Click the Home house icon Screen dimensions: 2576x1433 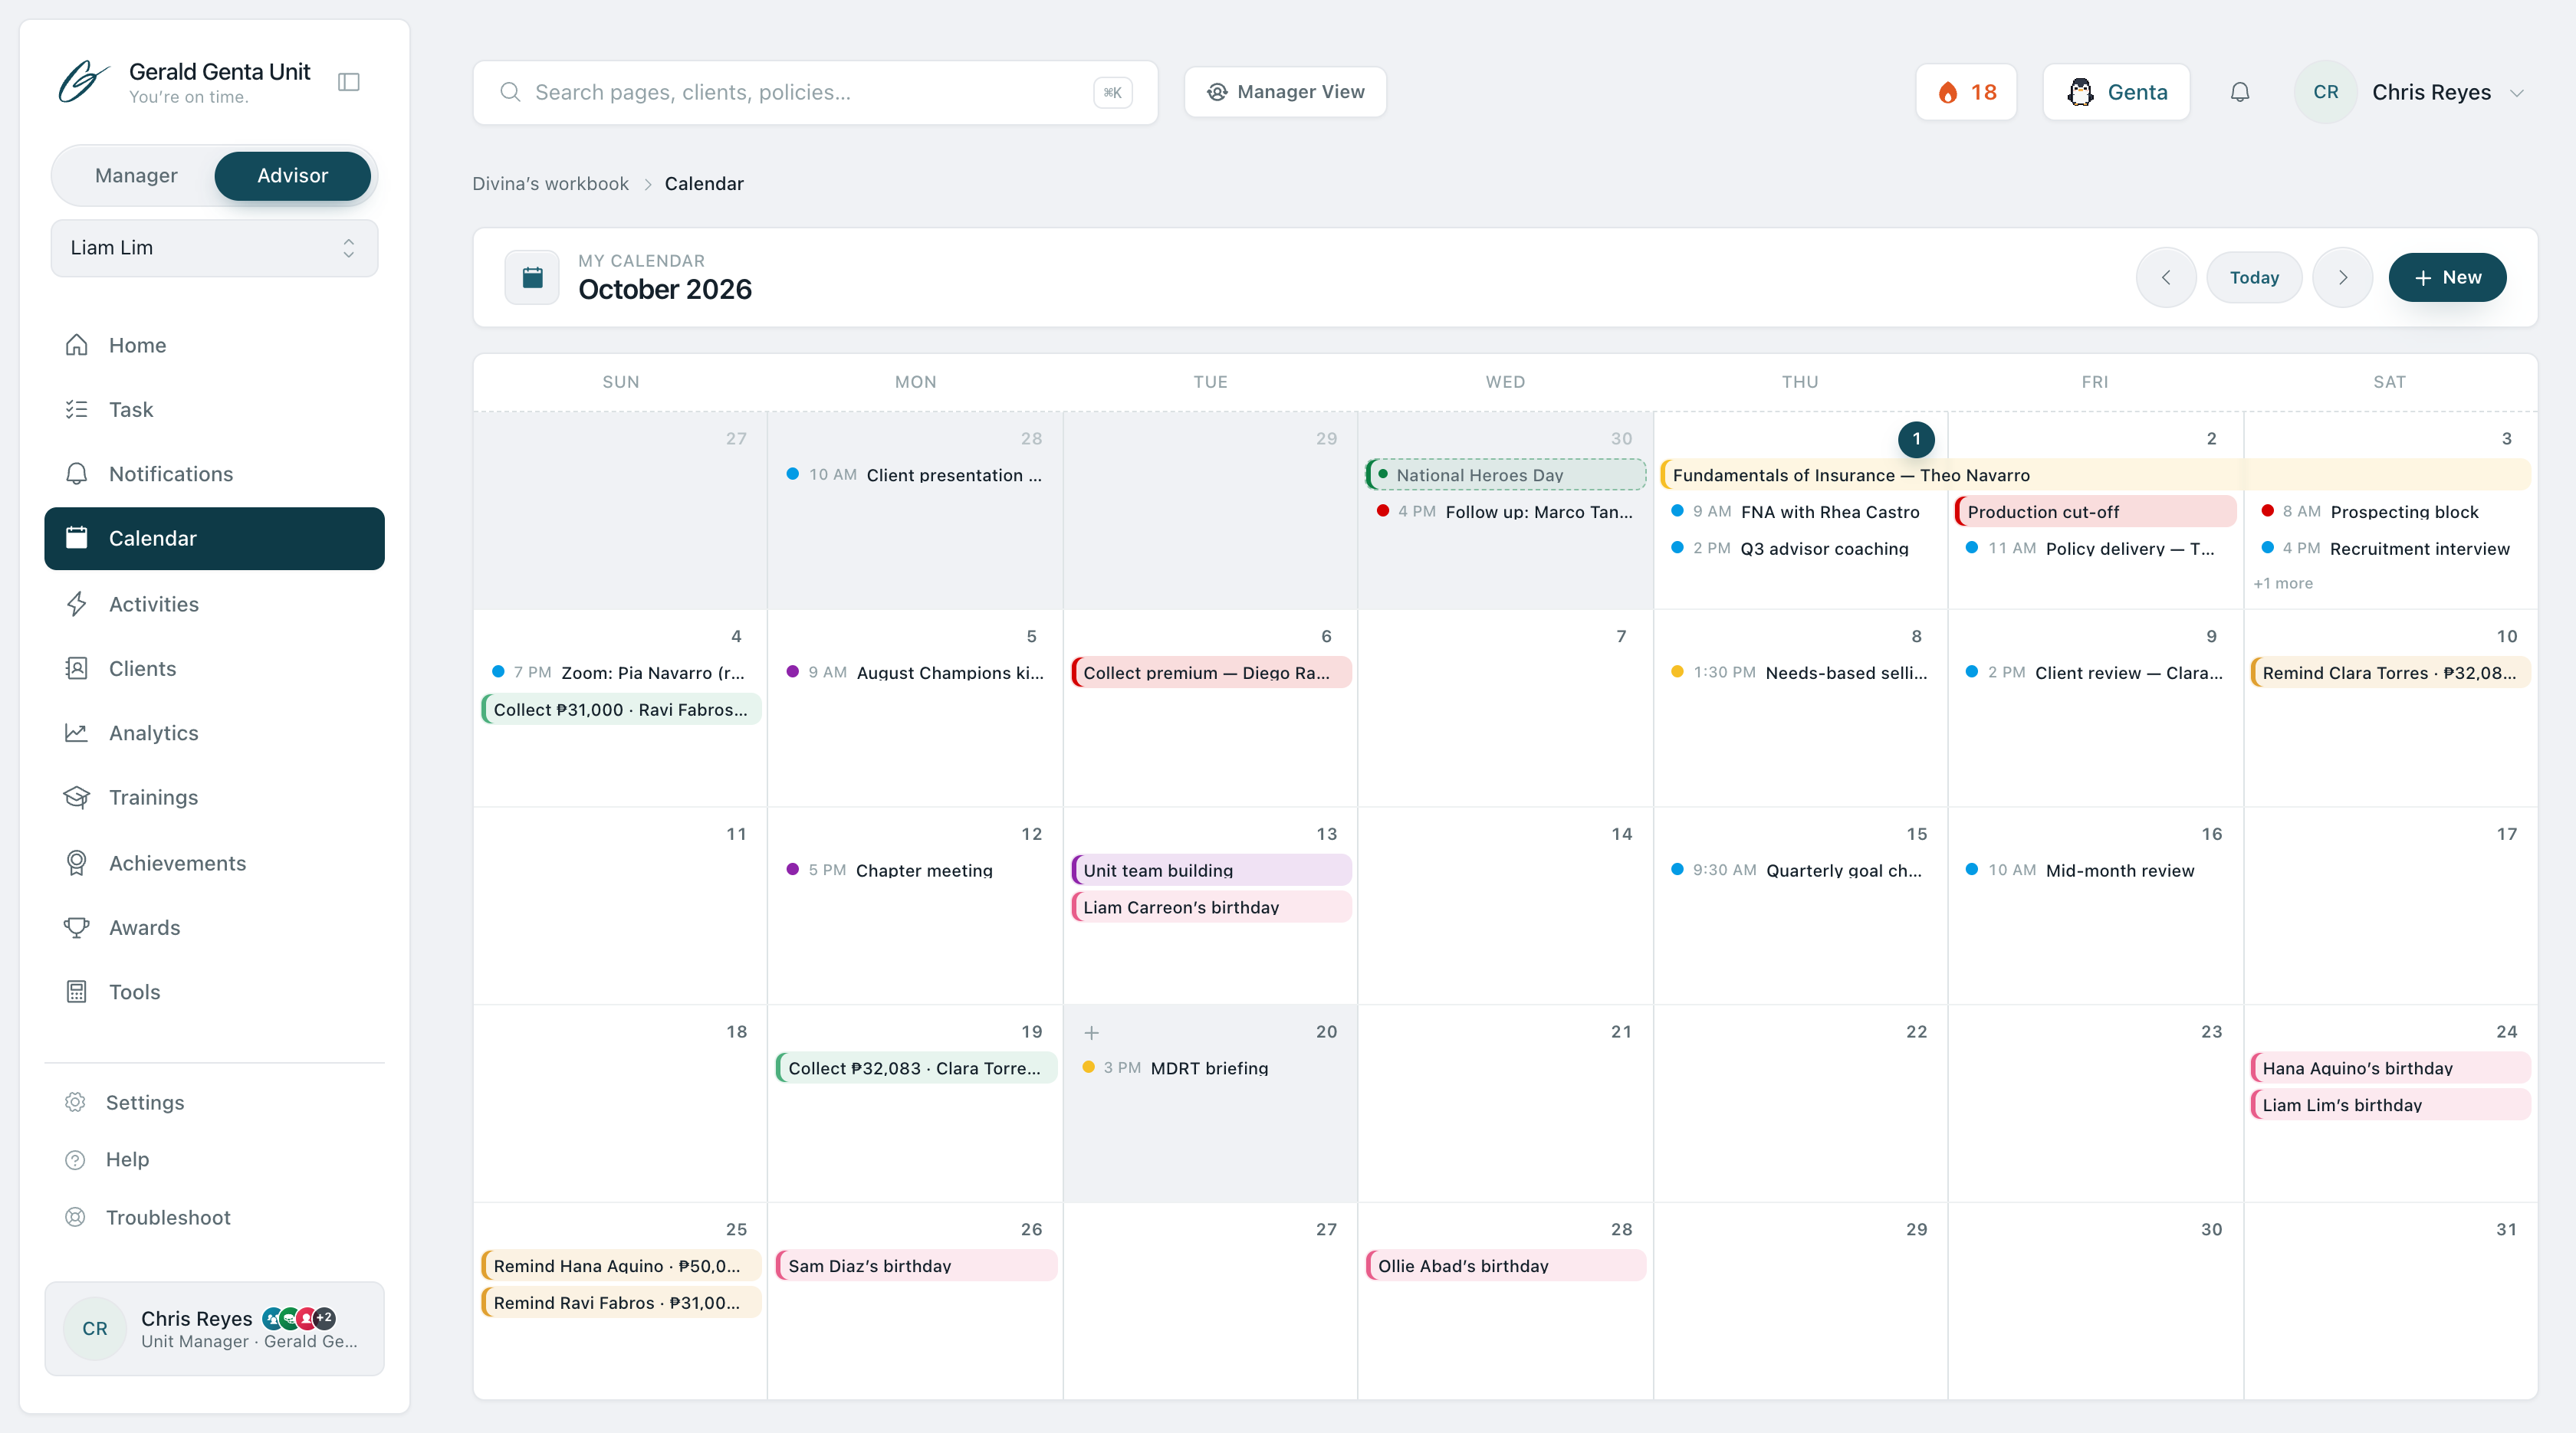point(76,345)
